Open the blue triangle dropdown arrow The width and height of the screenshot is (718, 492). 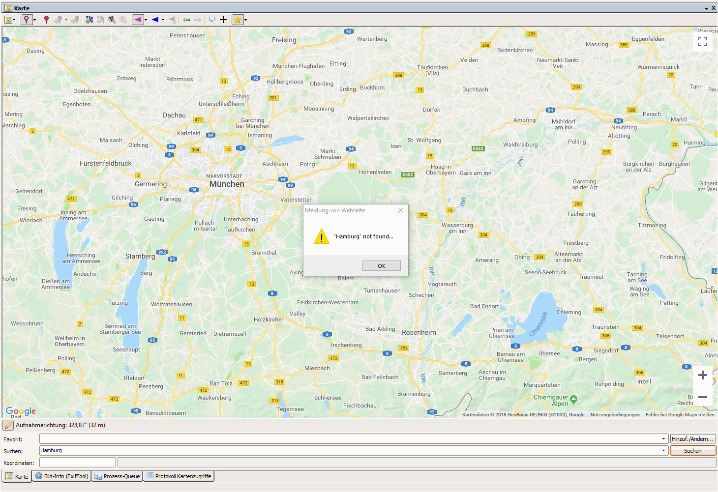[163, 20]
